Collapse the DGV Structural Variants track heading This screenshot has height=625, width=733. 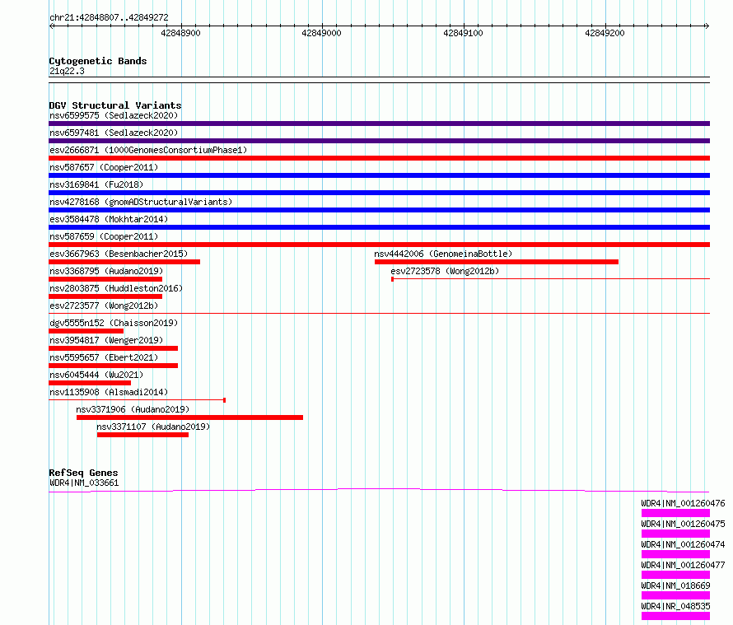tap(114, 105)
